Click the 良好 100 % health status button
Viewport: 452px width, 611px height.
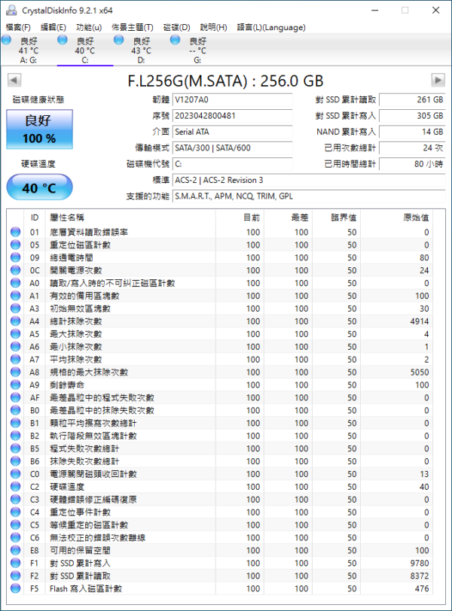point(40,129)
